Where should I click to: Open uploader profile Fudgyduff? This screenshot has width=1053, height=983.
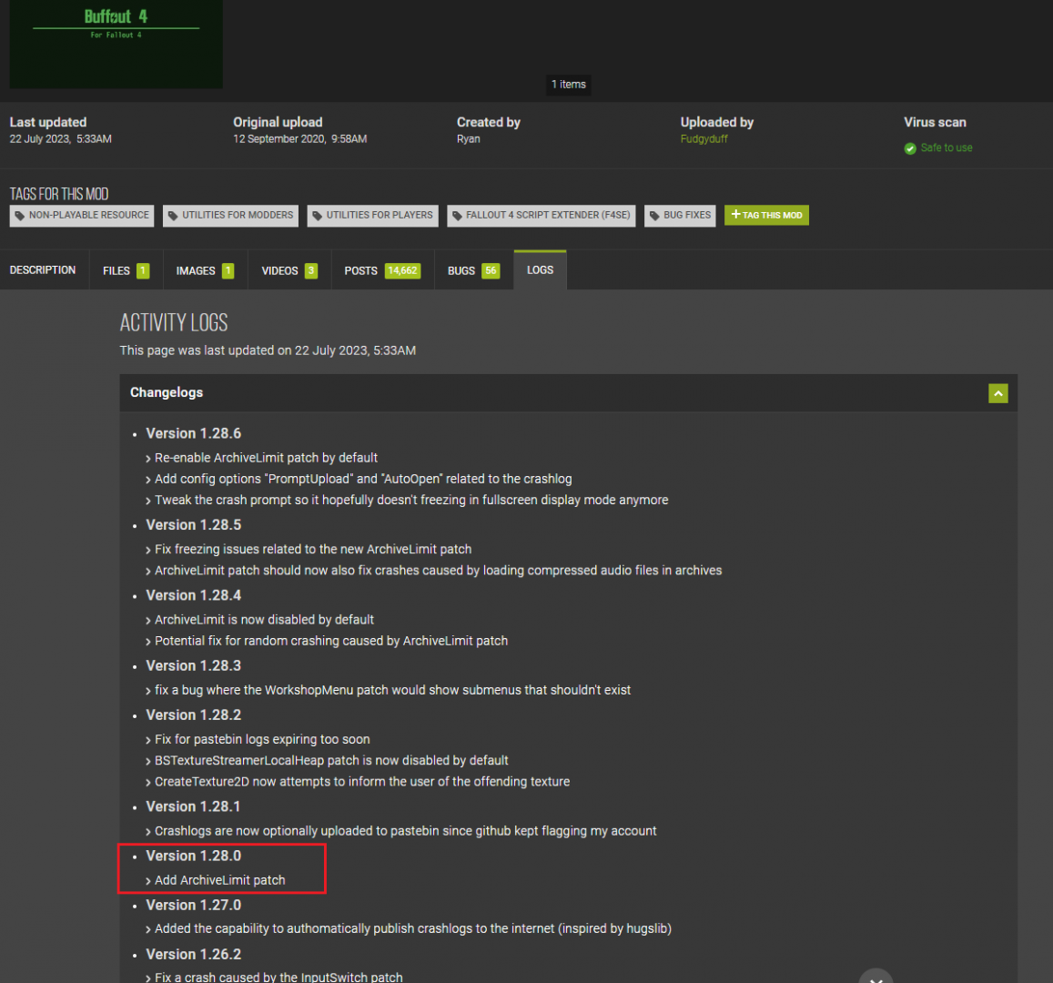[704, 139]
